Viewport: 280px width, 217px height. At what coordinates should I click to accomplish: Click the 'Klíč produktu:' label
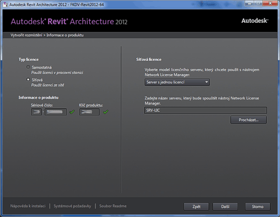point(91,105)
